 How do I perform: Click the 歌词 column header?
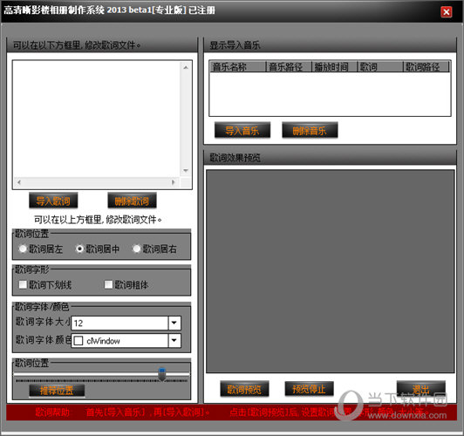point(380,66)
